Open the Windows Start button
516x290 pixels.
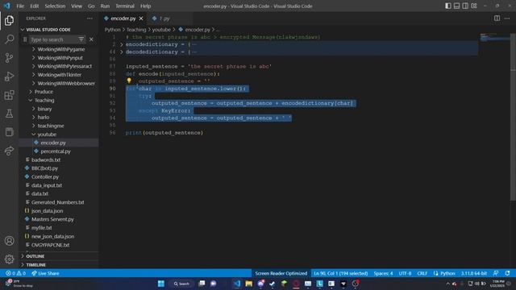pyautogui.click(x=161, y=284)
